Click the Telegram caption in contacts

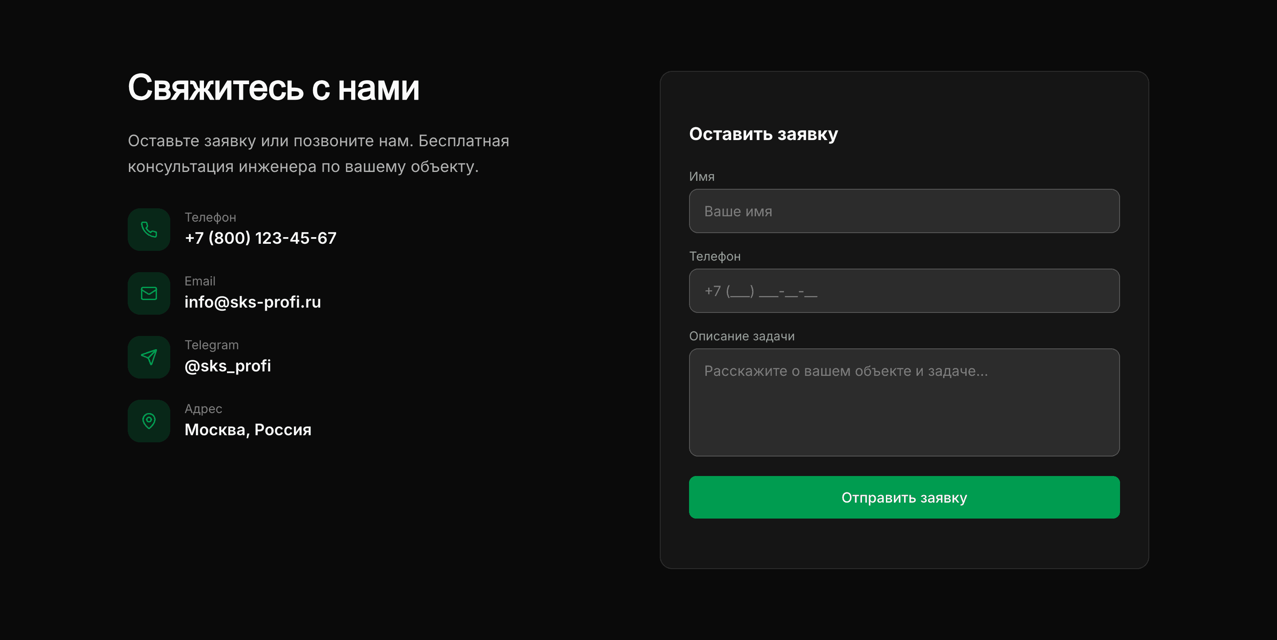coord(212,345)
